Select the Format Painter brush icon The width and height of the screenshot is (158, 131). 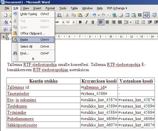tap(86, 15)
